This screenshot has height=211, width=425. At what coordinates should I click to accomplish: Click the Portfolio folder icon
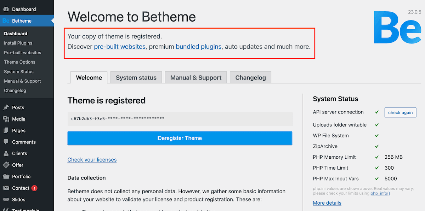(6, 176)
